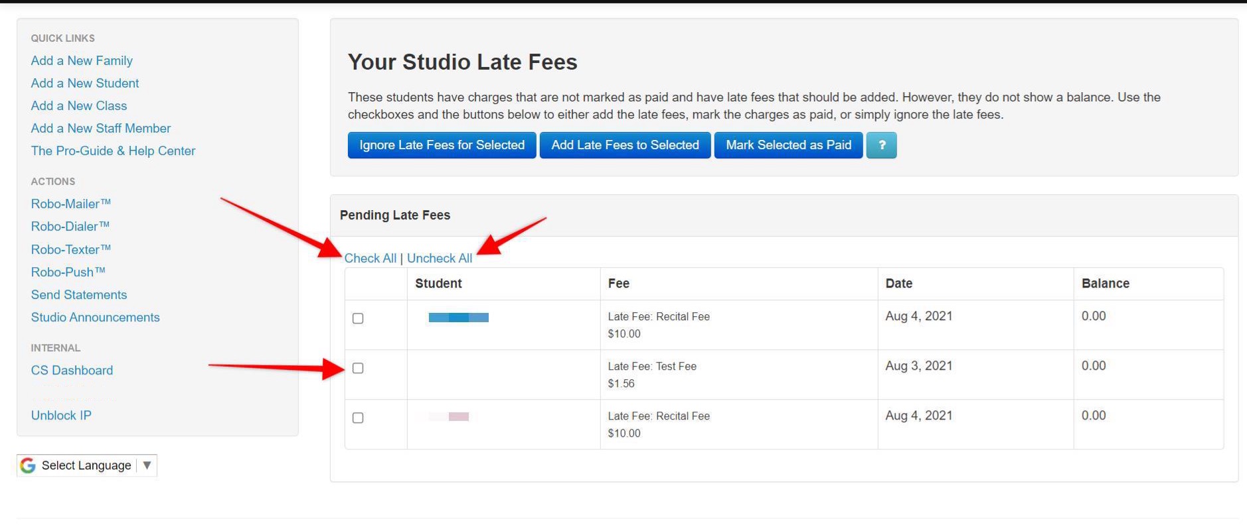Screen dimensions: 1247x529
Task: Click the Check All link
Action: pyautogui.click(x=370, y=259)
